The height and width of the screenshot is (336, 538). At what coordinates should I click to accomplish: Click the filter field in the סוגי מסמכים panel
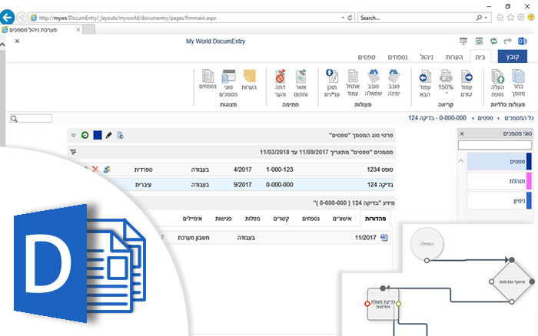(x=495, y=145)
